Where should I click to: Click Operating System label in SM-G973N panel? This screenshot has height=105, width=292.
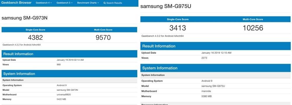point(12,85)
